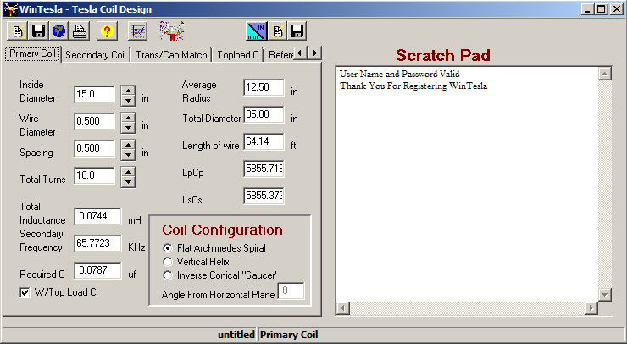This screenshot has height=344, width=627.
Task: Click the Total Turns input field
Action: click(x=94, y=175)
